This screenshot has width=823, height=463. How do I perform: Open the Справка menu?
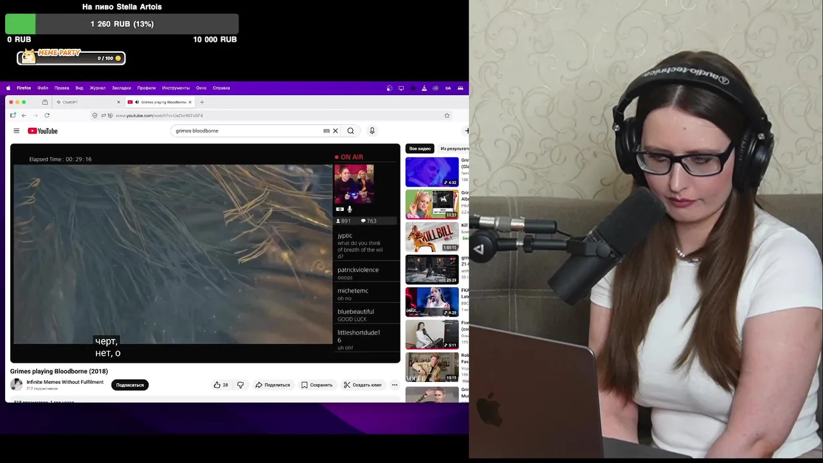[221, 88]
